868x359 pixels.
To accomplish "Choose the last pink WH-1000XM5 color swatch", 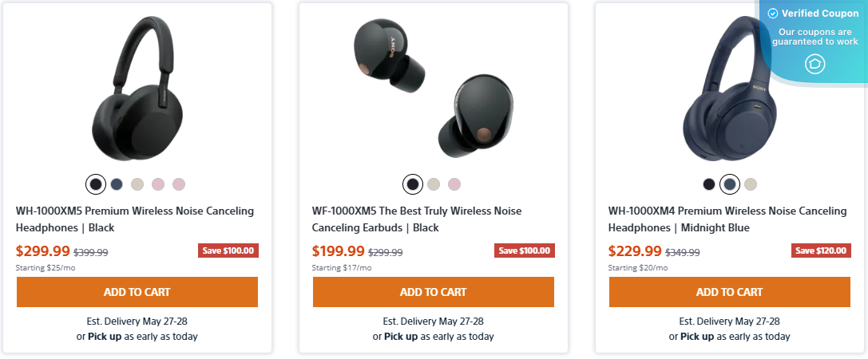I will click(179, 184).
